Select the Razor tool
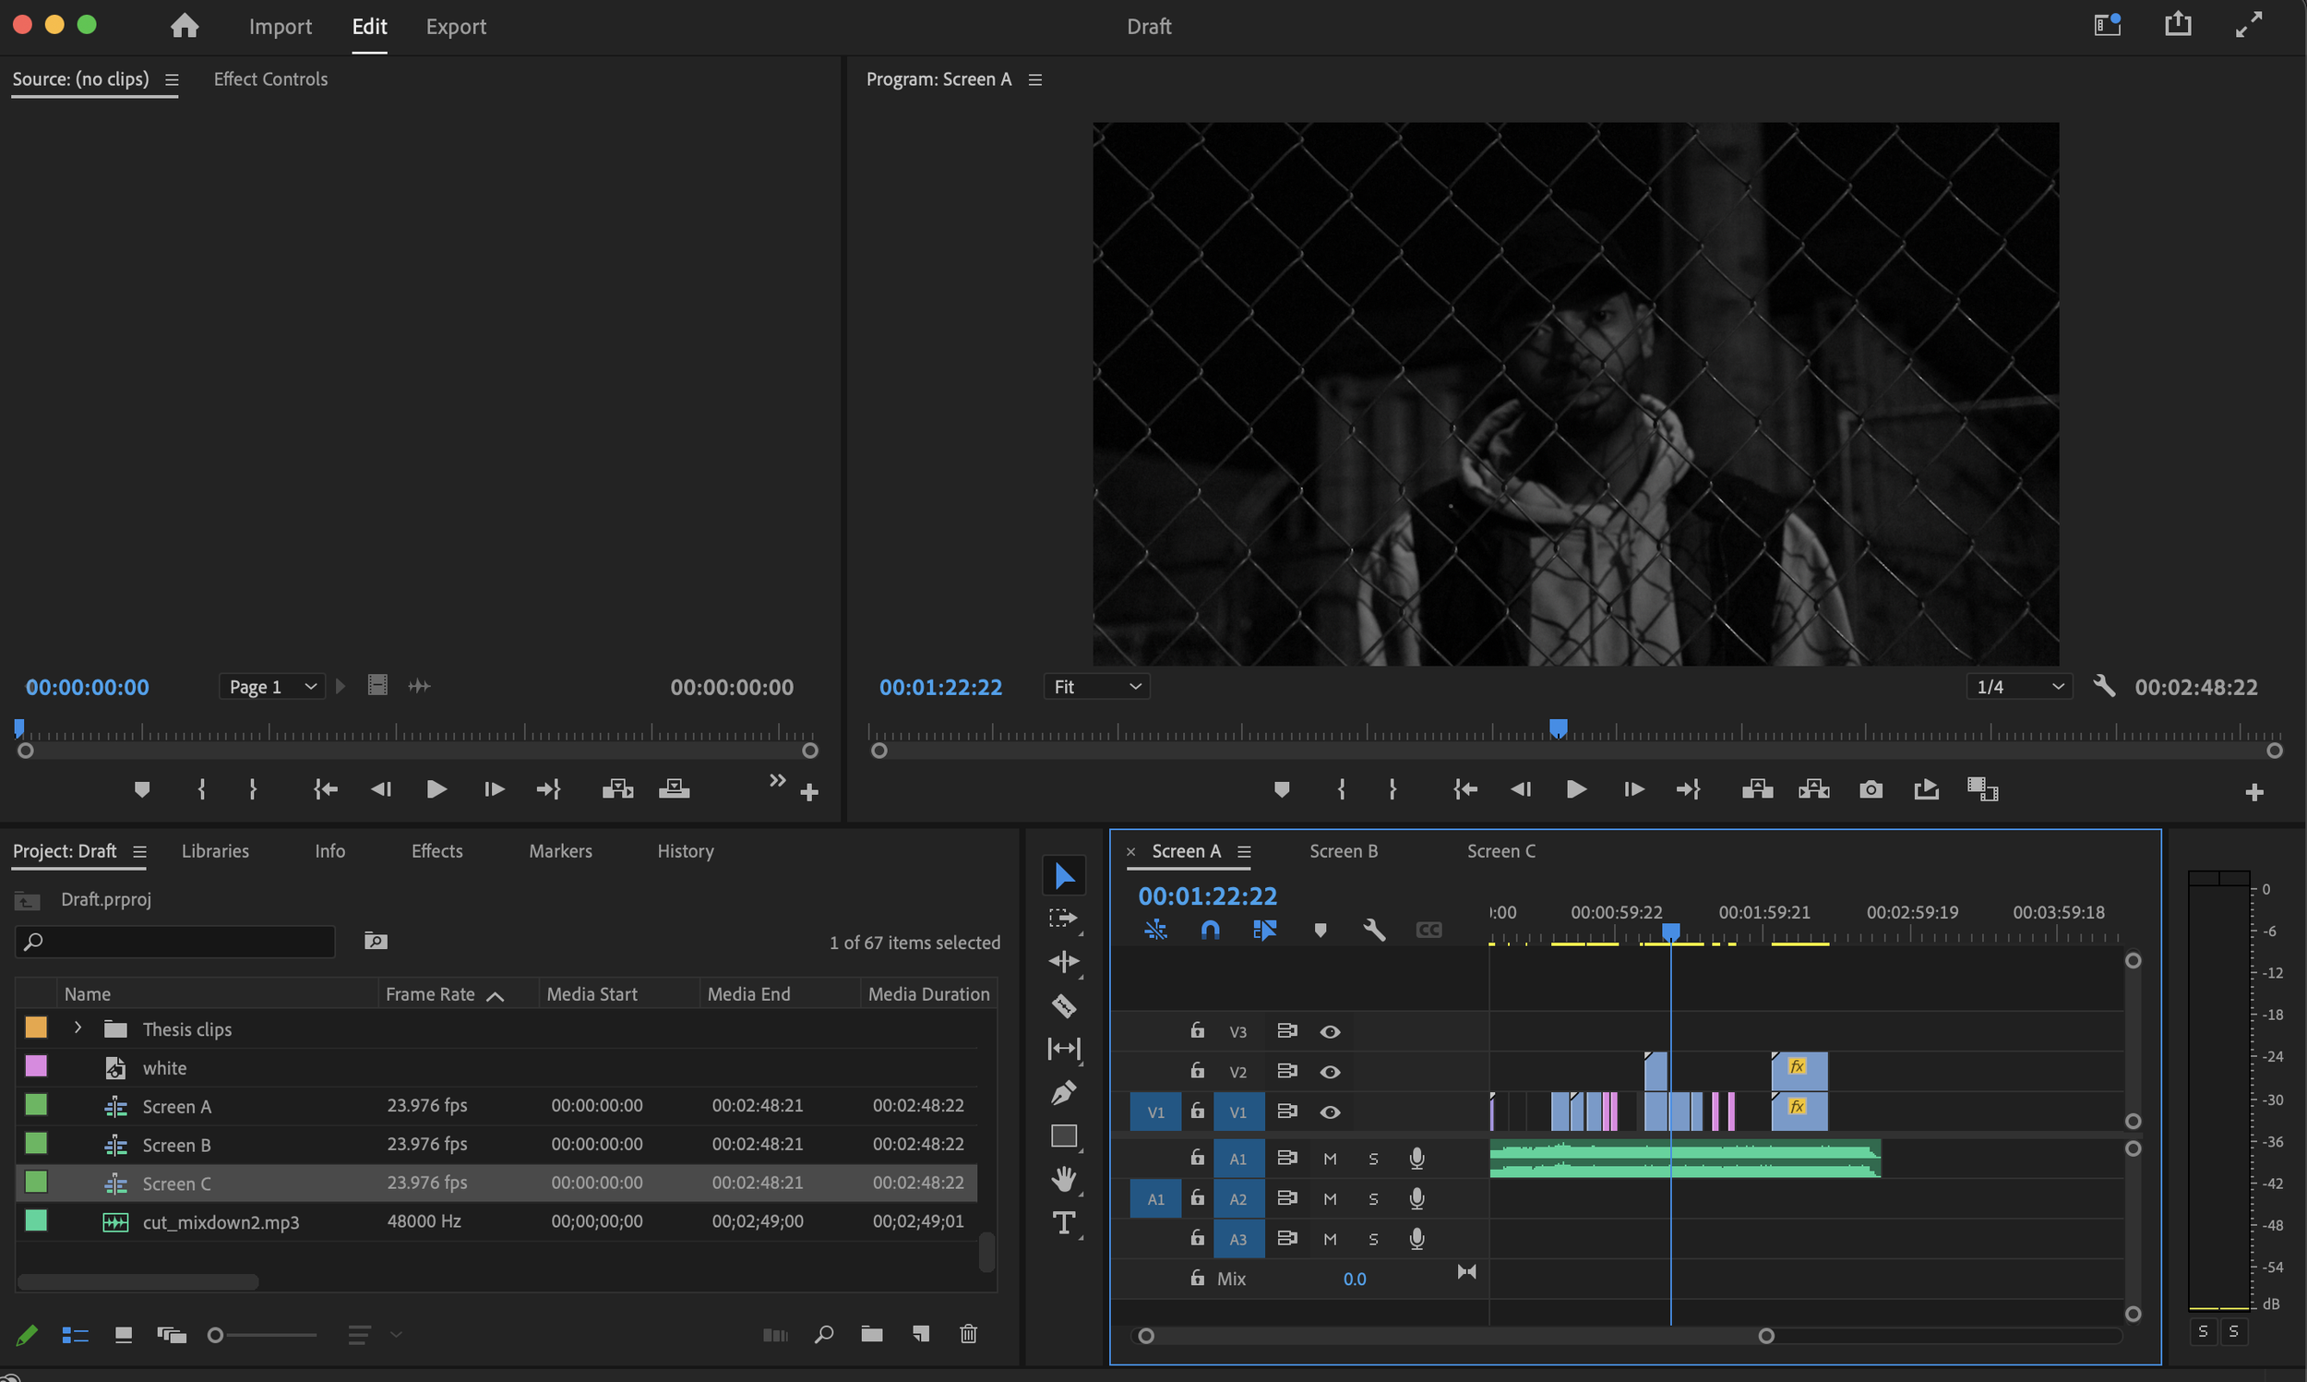2307x1382 pixels. point(1064,1005)
